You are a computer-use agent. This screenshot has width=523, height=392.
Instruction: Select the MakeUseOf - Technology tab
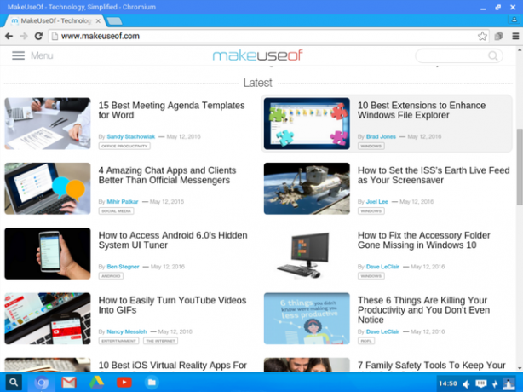click(x=54, y=21)
